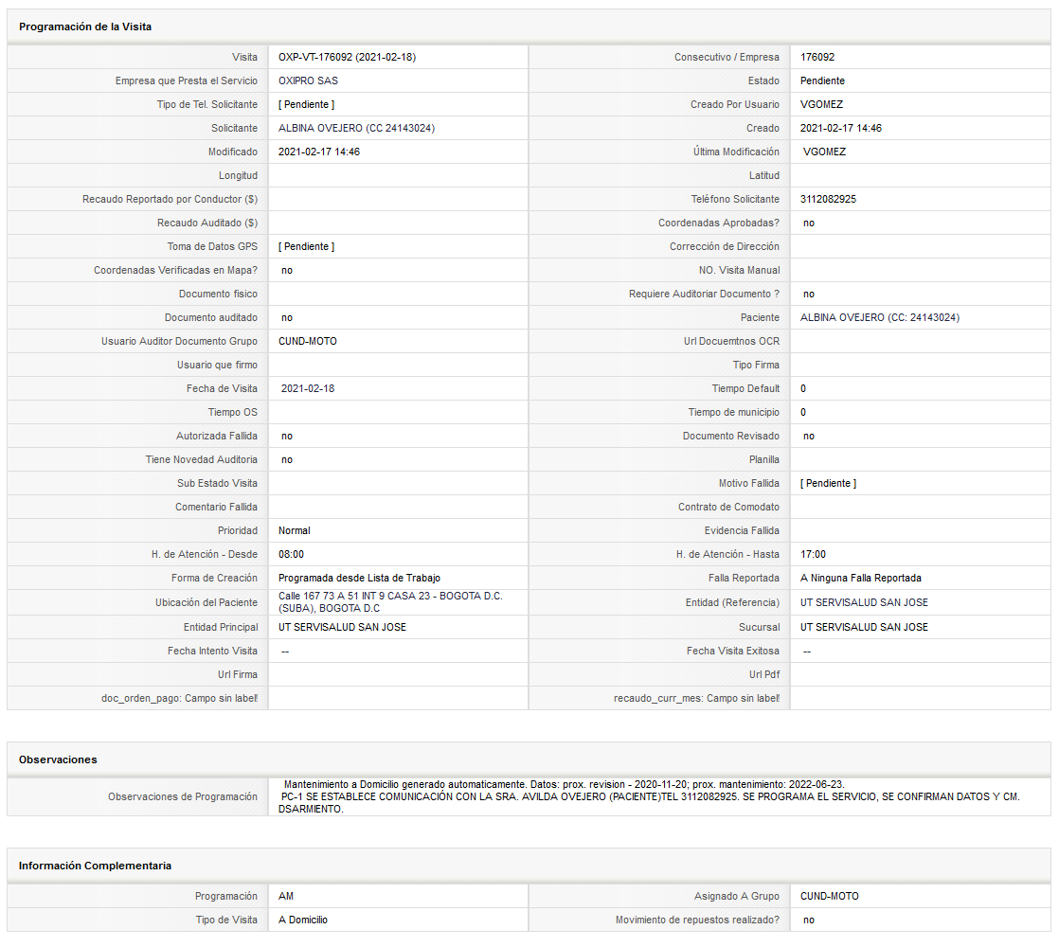1059x947 pixels.
Task: Click A Ninguna Falla Reportada value
Action: coord(860,578)
